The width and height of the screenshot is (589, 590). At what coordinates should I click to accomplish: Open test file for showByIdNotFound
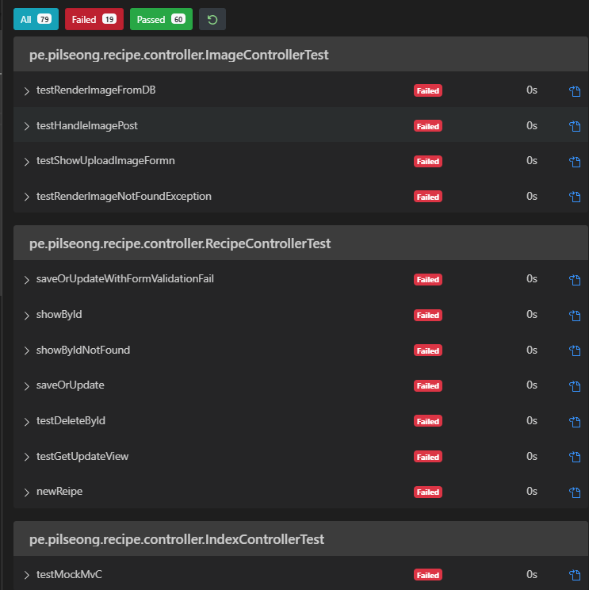(574, 351)
